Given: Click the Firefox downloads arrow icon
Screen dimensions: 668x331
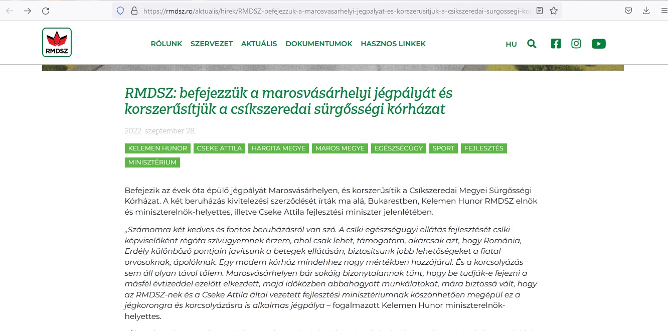Looking at the screenshot, I should click(646, 11).
